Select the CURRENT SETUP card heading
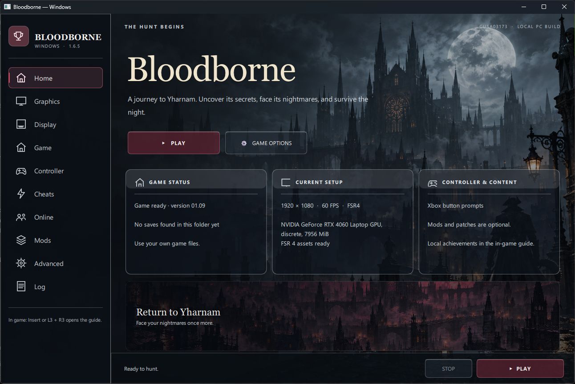Viewport: 575px width, 384px height. 319,182
